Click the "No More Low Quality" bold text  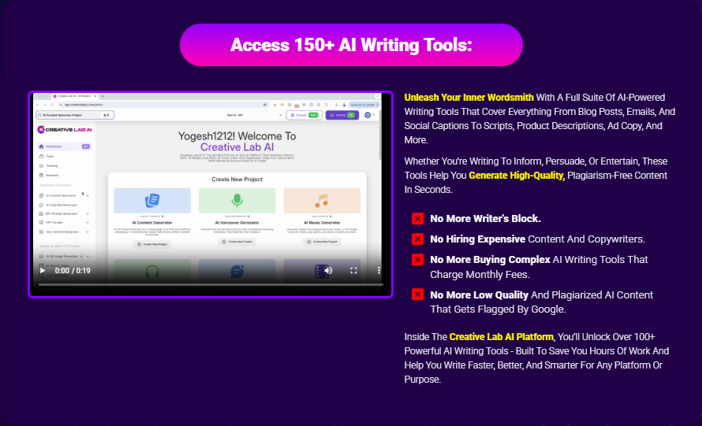(x=479, y=295)
